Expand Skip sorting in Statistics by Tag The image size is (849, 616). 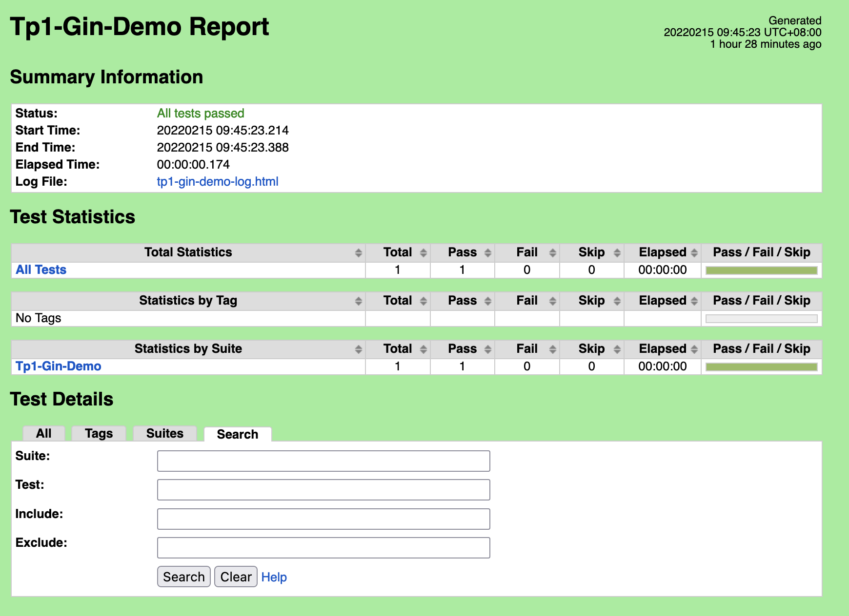click(617, 301)
